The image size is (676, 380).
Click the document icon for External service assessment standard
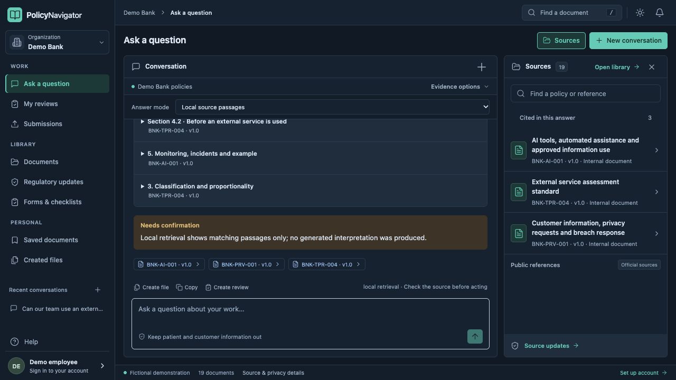(x=519, y=192)
